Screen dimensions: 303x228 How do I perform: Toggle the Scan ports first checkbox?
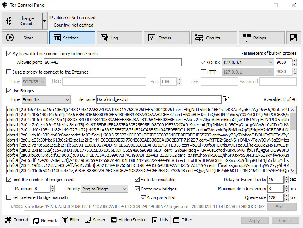point(143,197)
